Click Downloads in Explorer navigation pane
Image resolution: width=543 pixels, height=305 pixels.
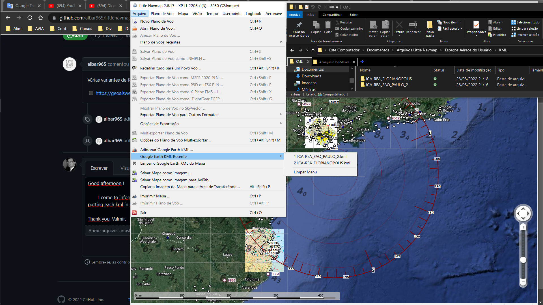[311, 76]
